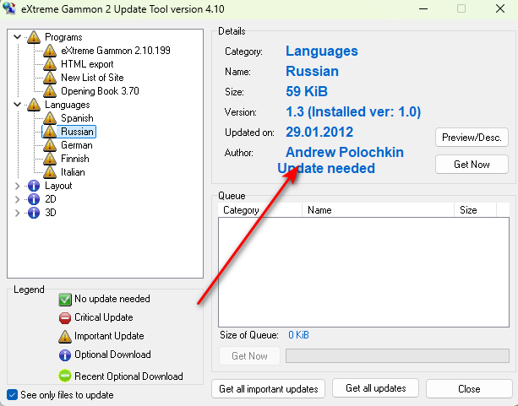
Task: Click the 29.01.2012 updated date
Action: coord(319,132)
